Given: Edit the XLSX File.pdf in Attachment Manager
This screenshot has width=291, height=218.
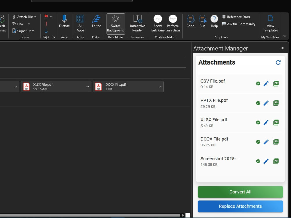Looking at the screenshot, I should (266, 122).
